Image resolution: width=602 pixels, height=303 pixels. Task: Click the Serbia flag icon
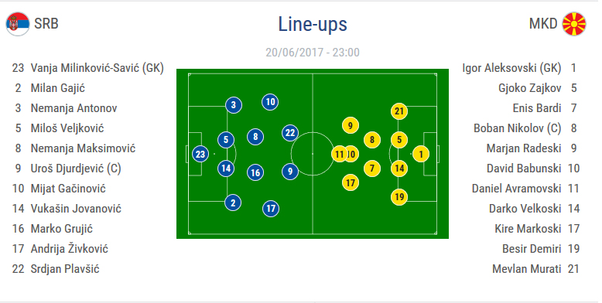pos(18,24)
